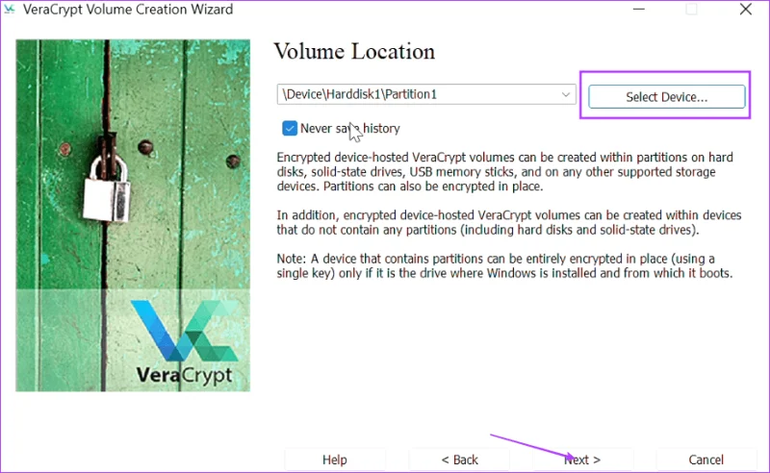
Task: Click the paragraph starting 'In addition, encrypted'
Action: pyautogui.click(x=509, y=222)
